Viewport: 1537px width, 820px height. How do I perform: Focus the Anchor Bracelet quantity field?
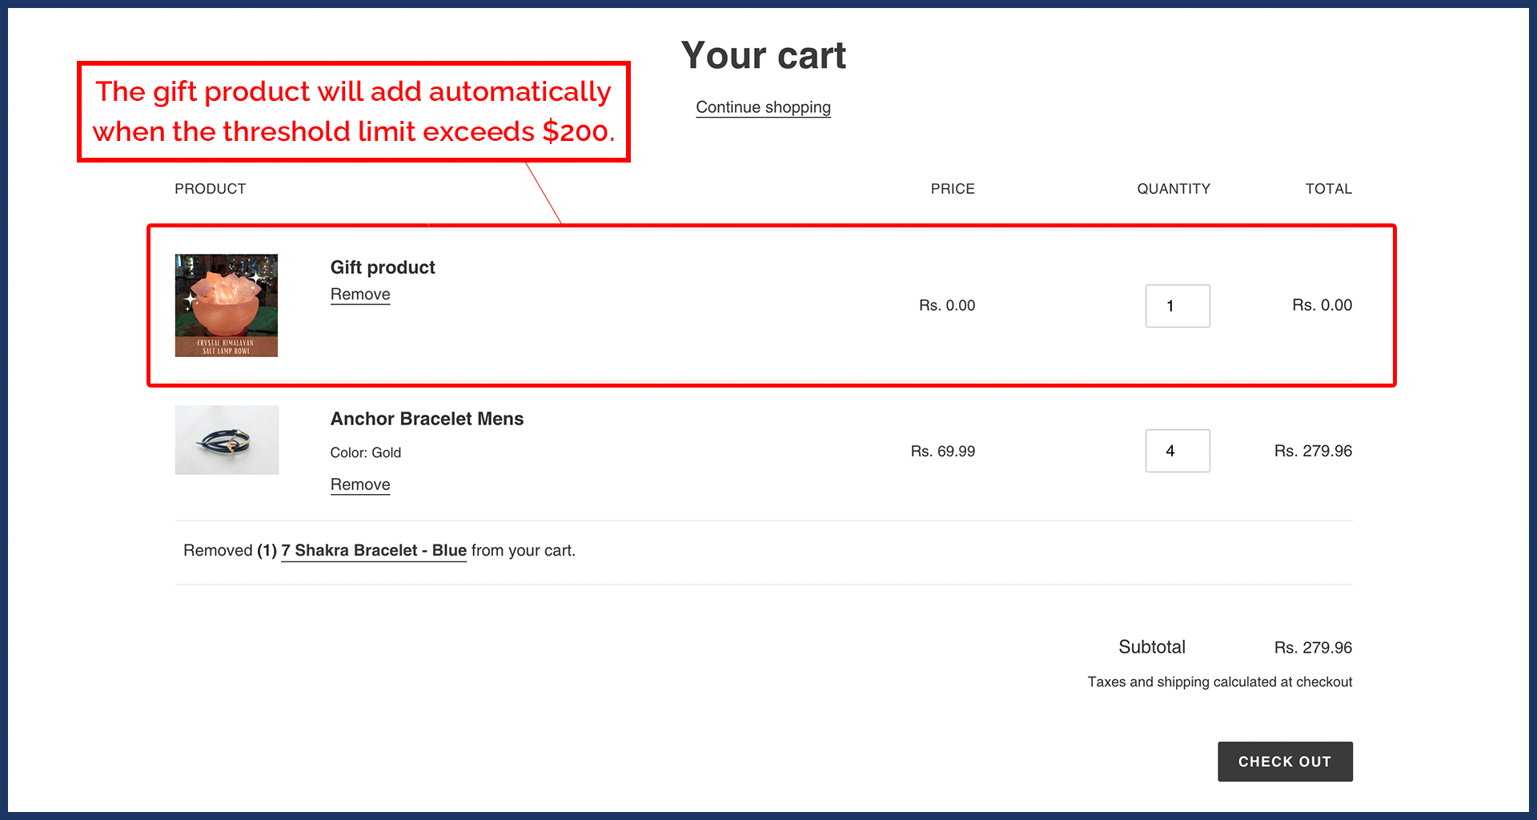tap(1177, 451)
